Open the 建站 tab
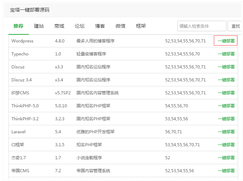243x181 pixels. click(x=39, y=26)
